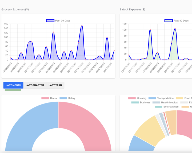The width and height of the screenshot is (192, 153).
Task: Toggle the Rental legend item
Action: point(49,98)
